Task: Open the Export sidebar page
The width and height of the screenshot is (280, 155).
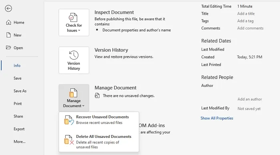Action: [x=19, y=129]
